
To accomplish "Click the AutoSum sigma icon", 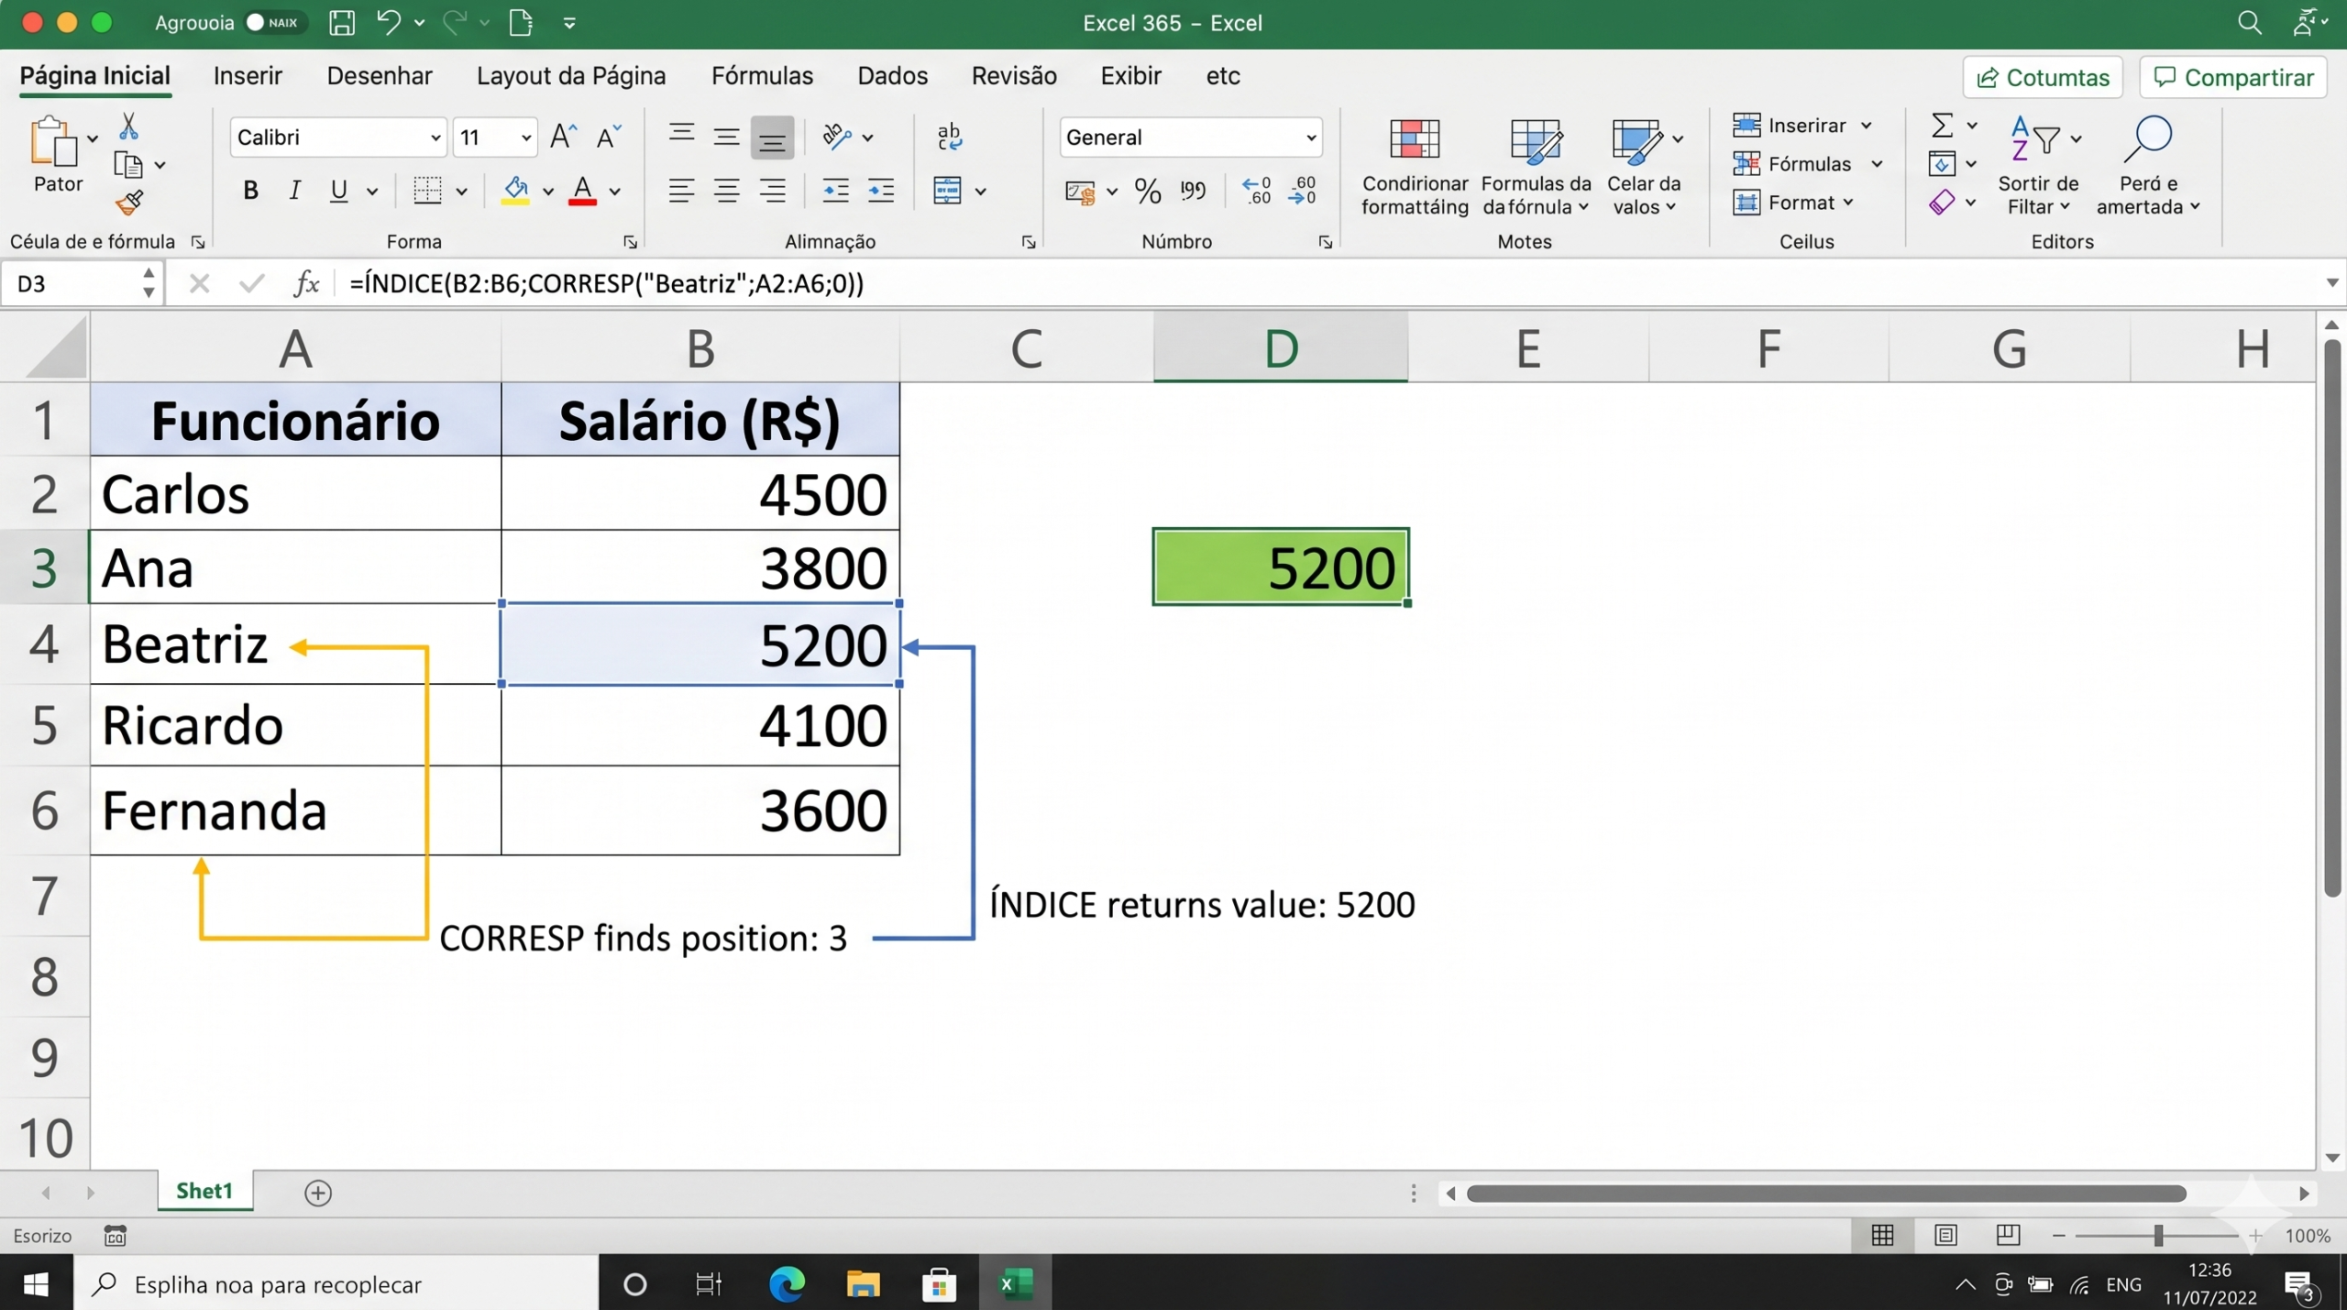I will 1942,125.
